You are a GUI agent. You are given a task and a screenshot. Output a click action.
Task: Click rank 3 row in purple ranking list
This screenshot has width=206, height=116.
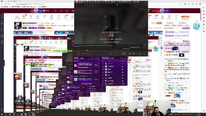click(x=114, y=69)
